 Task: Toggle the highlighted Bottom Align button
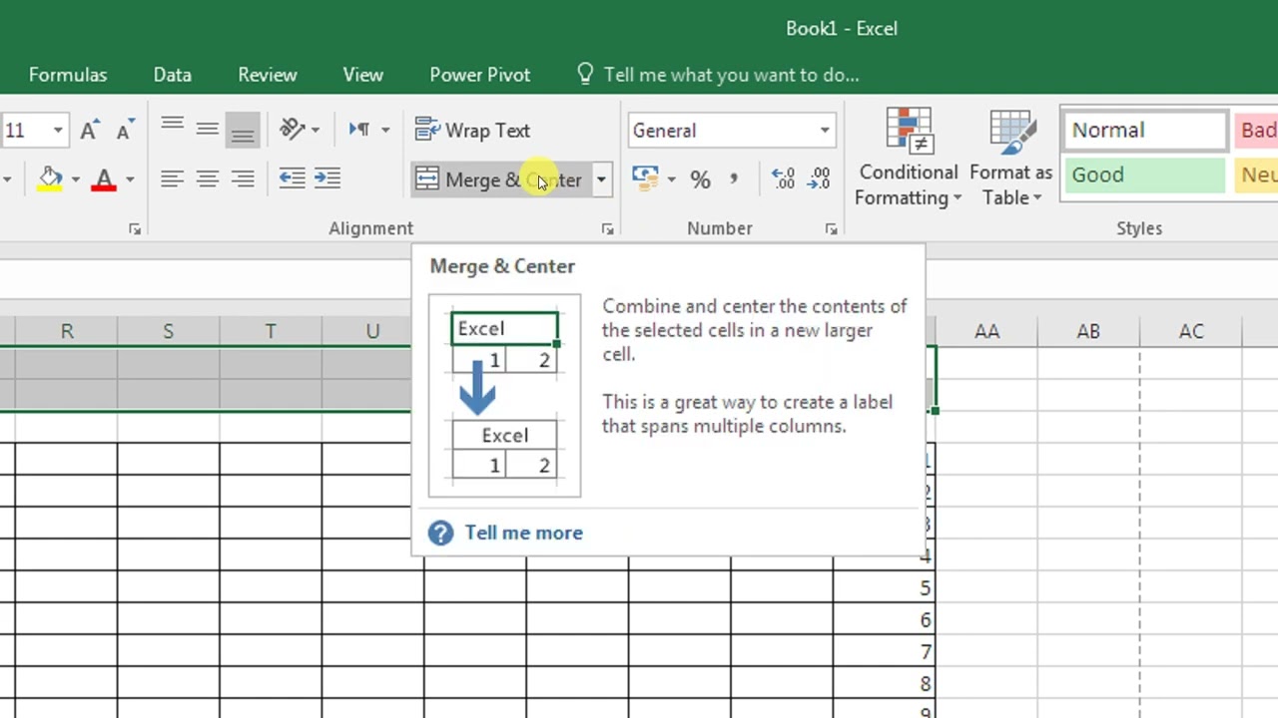242,130
